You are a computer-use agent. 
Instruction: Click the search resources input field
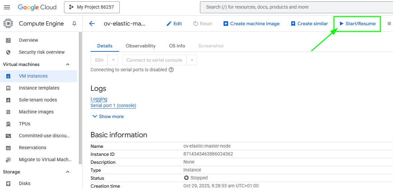tap(295, 7)
